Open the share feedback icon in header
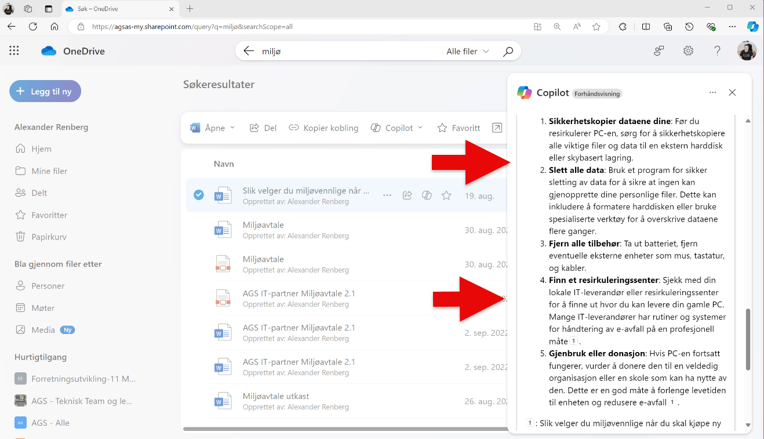The image size is (764, 439). [x=659, y=51]
